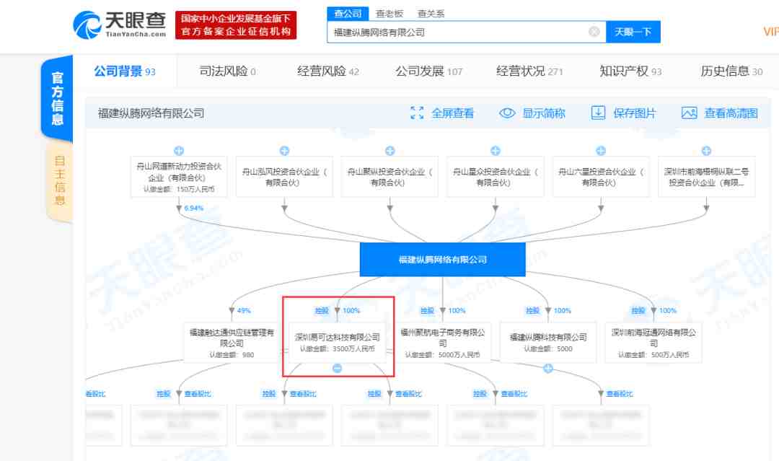The width and height of the screenshot is (779, 461).
Task: Select 自主信息 side tab
Action: coord(60,180)
